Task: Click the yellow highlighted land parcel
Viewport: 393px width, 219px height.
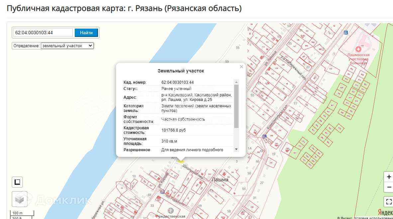Action: [x=181, y=161]
